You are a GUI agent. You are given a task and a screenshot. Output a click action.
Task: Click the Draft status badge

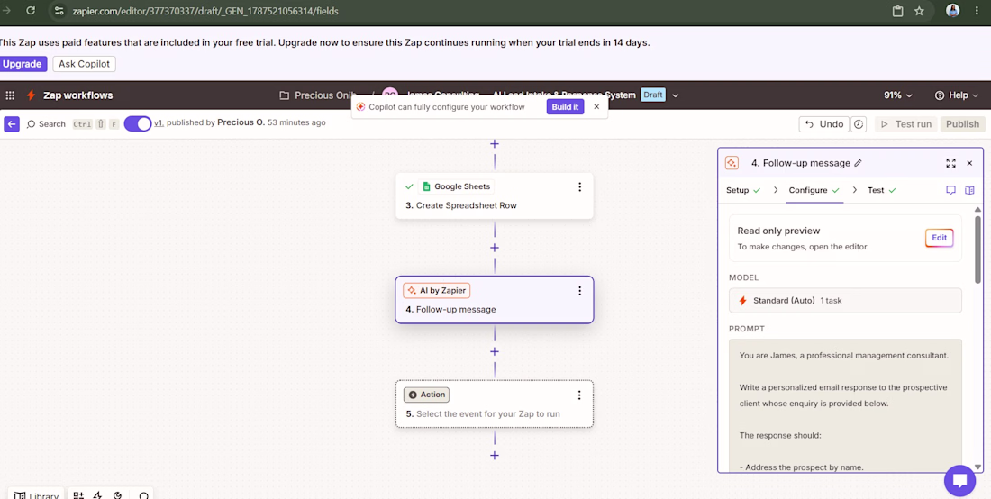pyautogui.click(x=653, y=95)
